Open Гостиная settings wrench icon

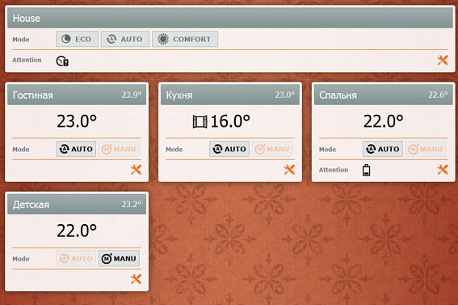137,170
